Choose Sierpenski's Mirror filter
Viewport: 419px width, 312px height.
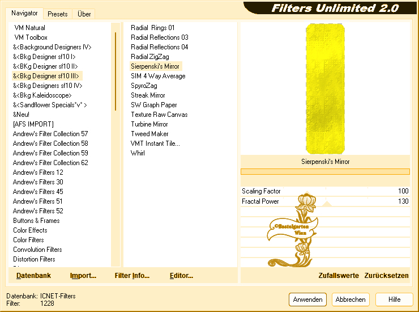155,66
